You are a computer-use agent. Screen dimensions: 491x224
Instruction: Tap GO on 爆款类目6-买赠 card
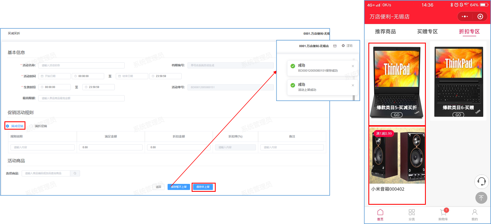click(458, 115)
